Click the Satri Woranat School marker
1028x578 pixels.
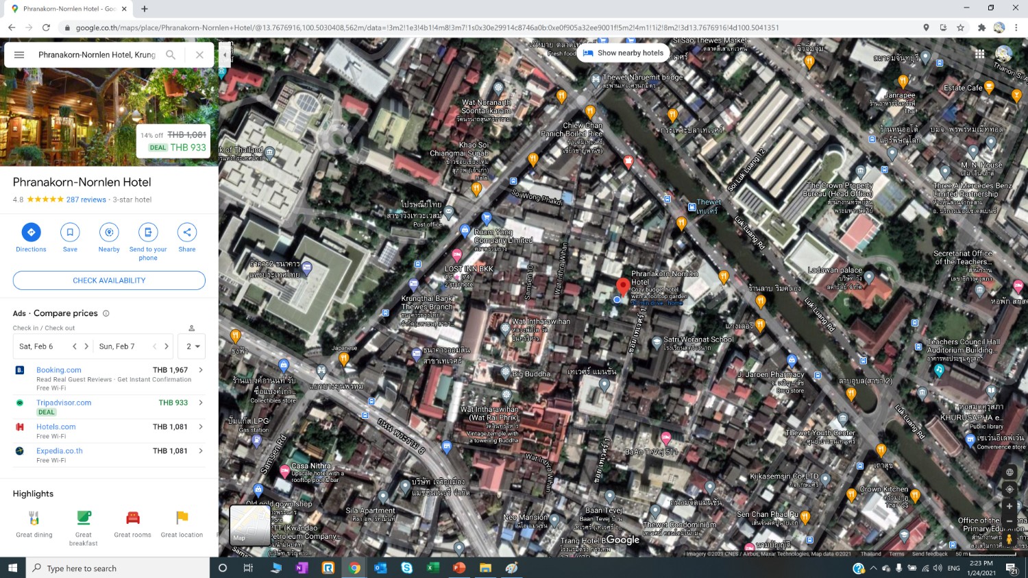pyautogui.click(x=657, y=341)
